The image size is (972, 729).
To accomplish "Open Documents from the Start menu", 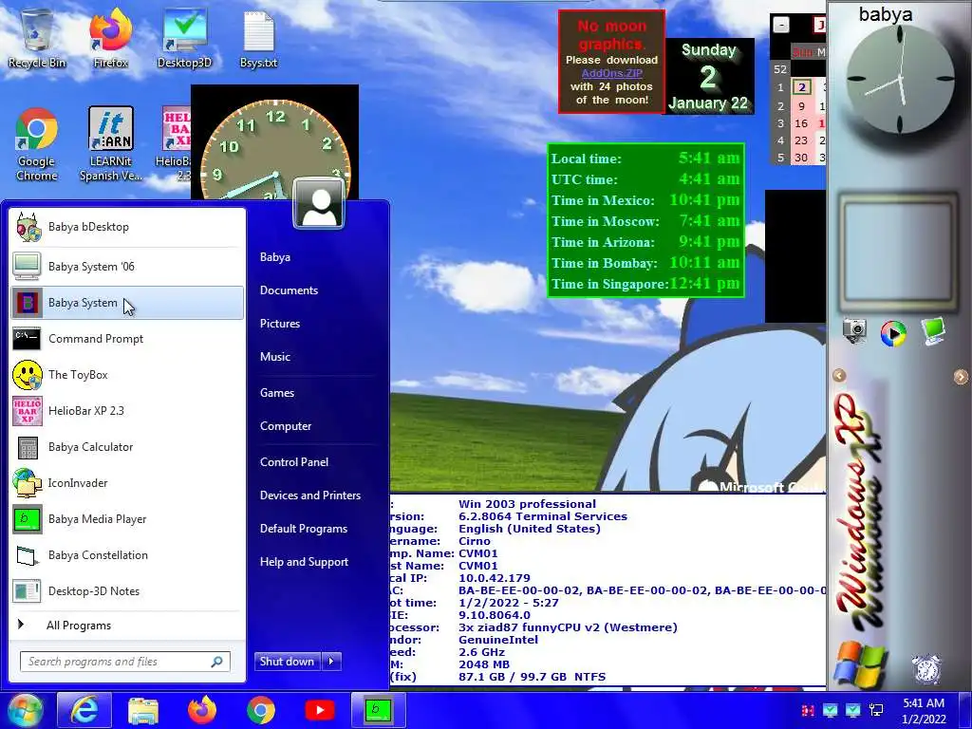I will [x=289, y=290].
